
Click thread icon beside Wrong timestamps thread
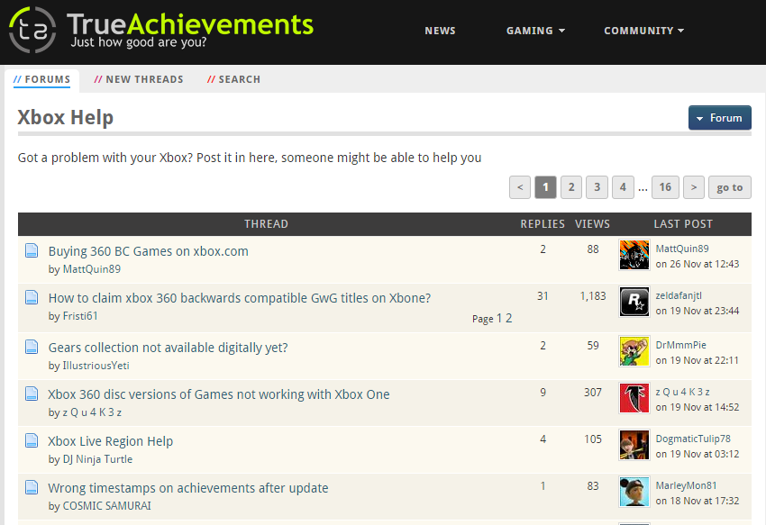[x=32, y=487]
